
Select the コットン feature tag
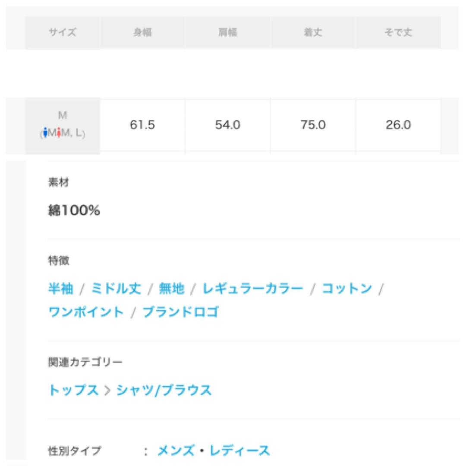tap(347, 289)
